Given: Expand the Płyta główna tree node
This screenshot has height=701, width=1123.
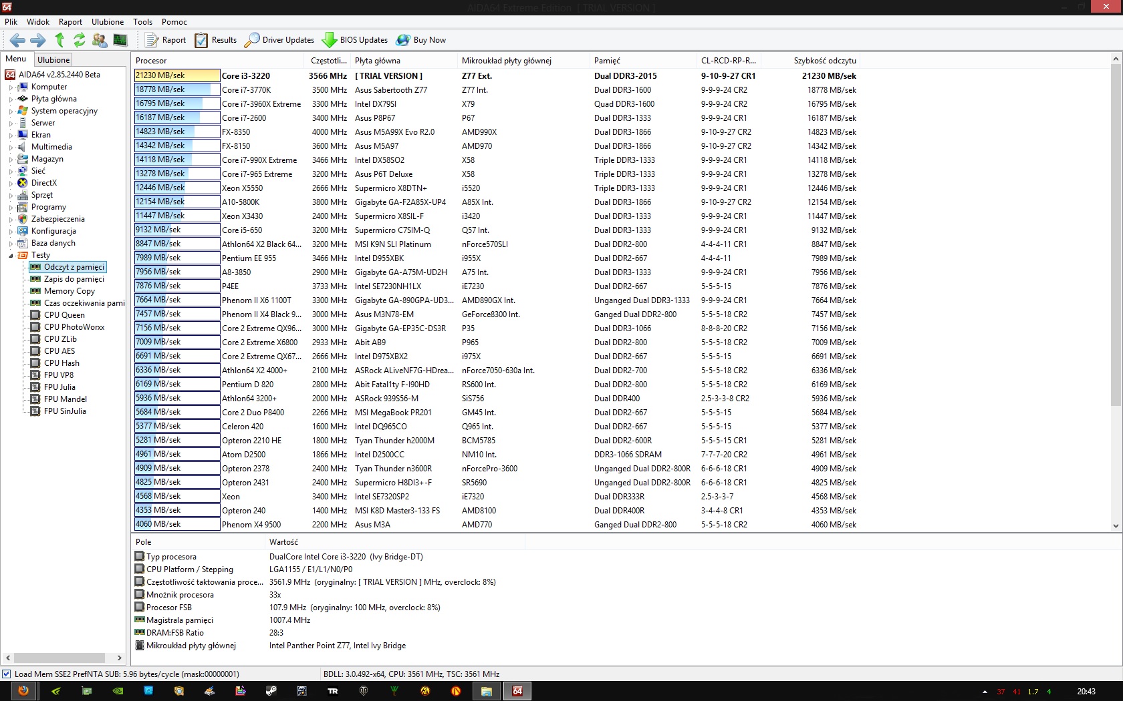Looking at the screenshot, I should 11,99.
